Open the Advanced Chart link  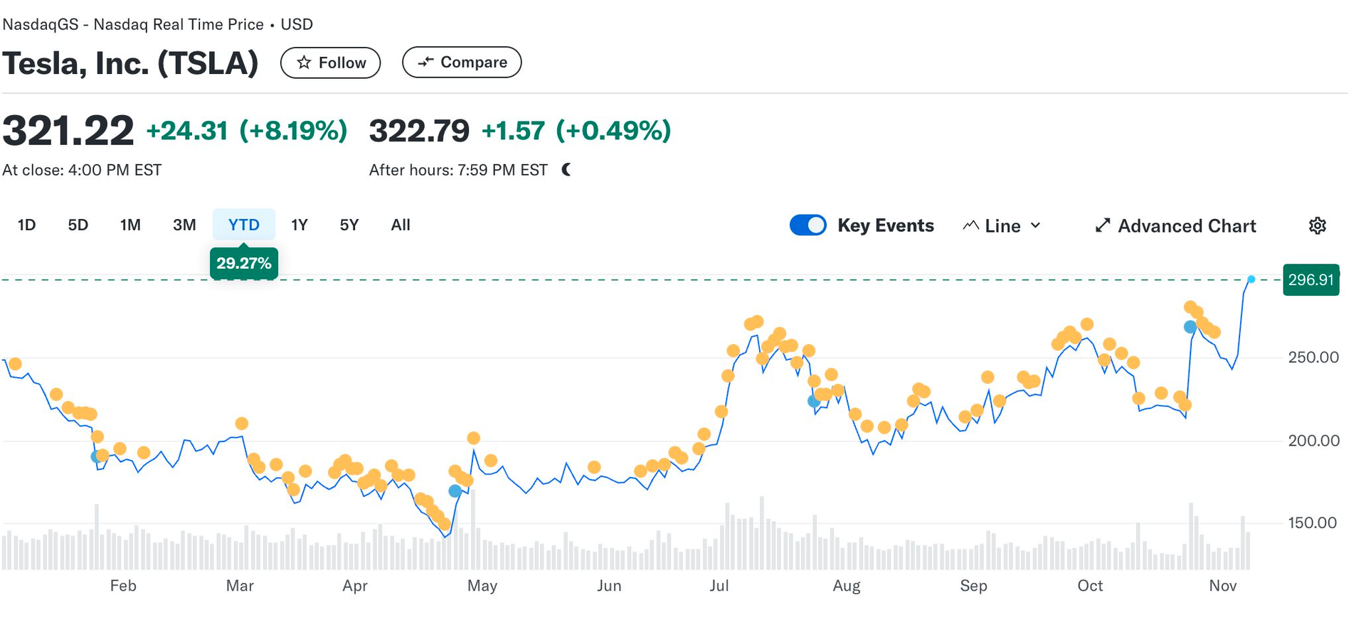coord(1186,226)
